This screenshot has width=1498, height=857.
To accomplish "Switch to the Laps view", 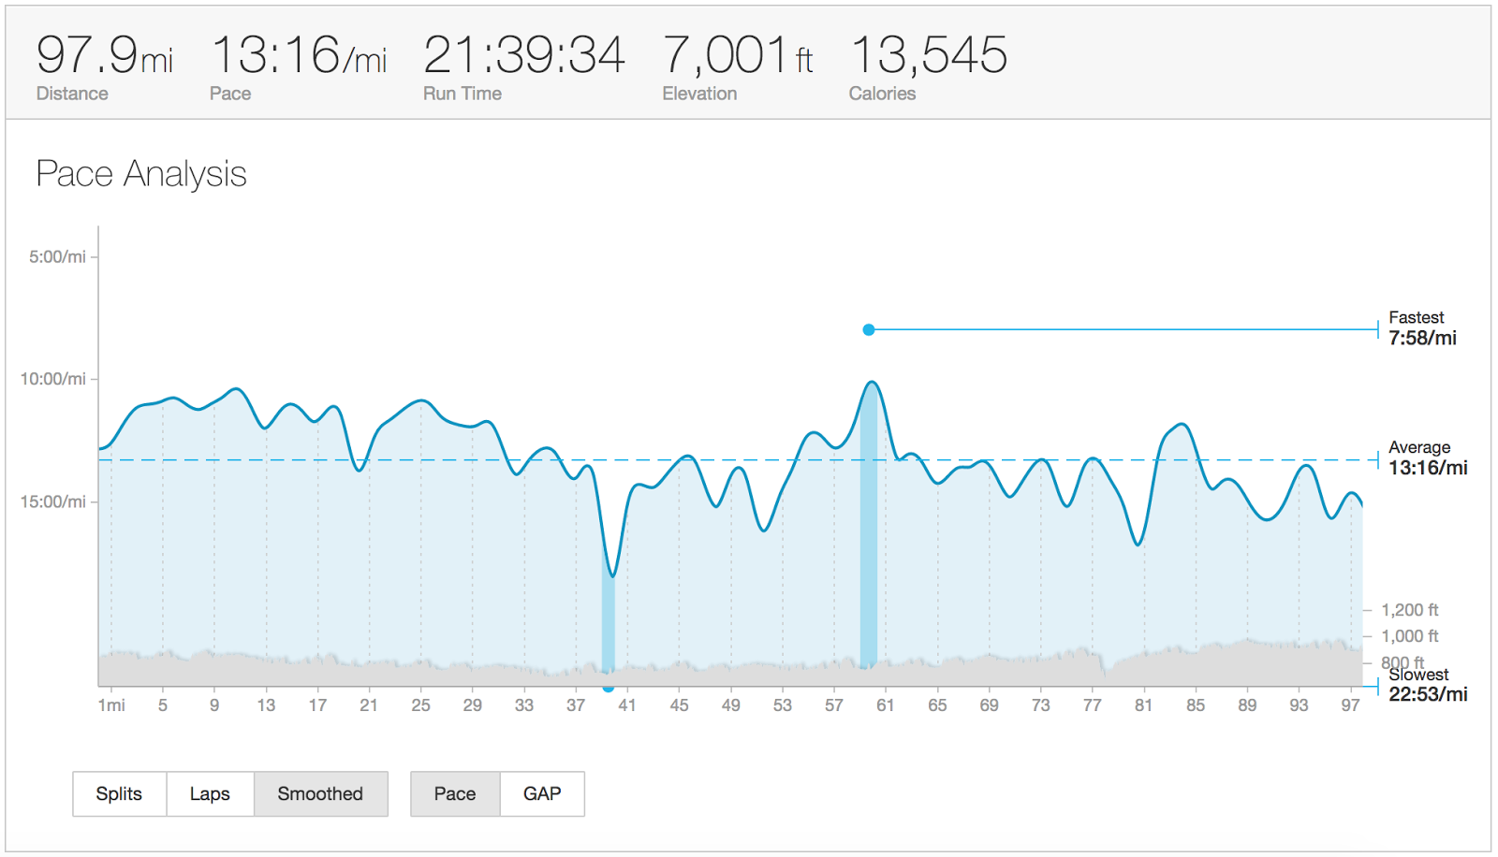I will tap(210, 793).
